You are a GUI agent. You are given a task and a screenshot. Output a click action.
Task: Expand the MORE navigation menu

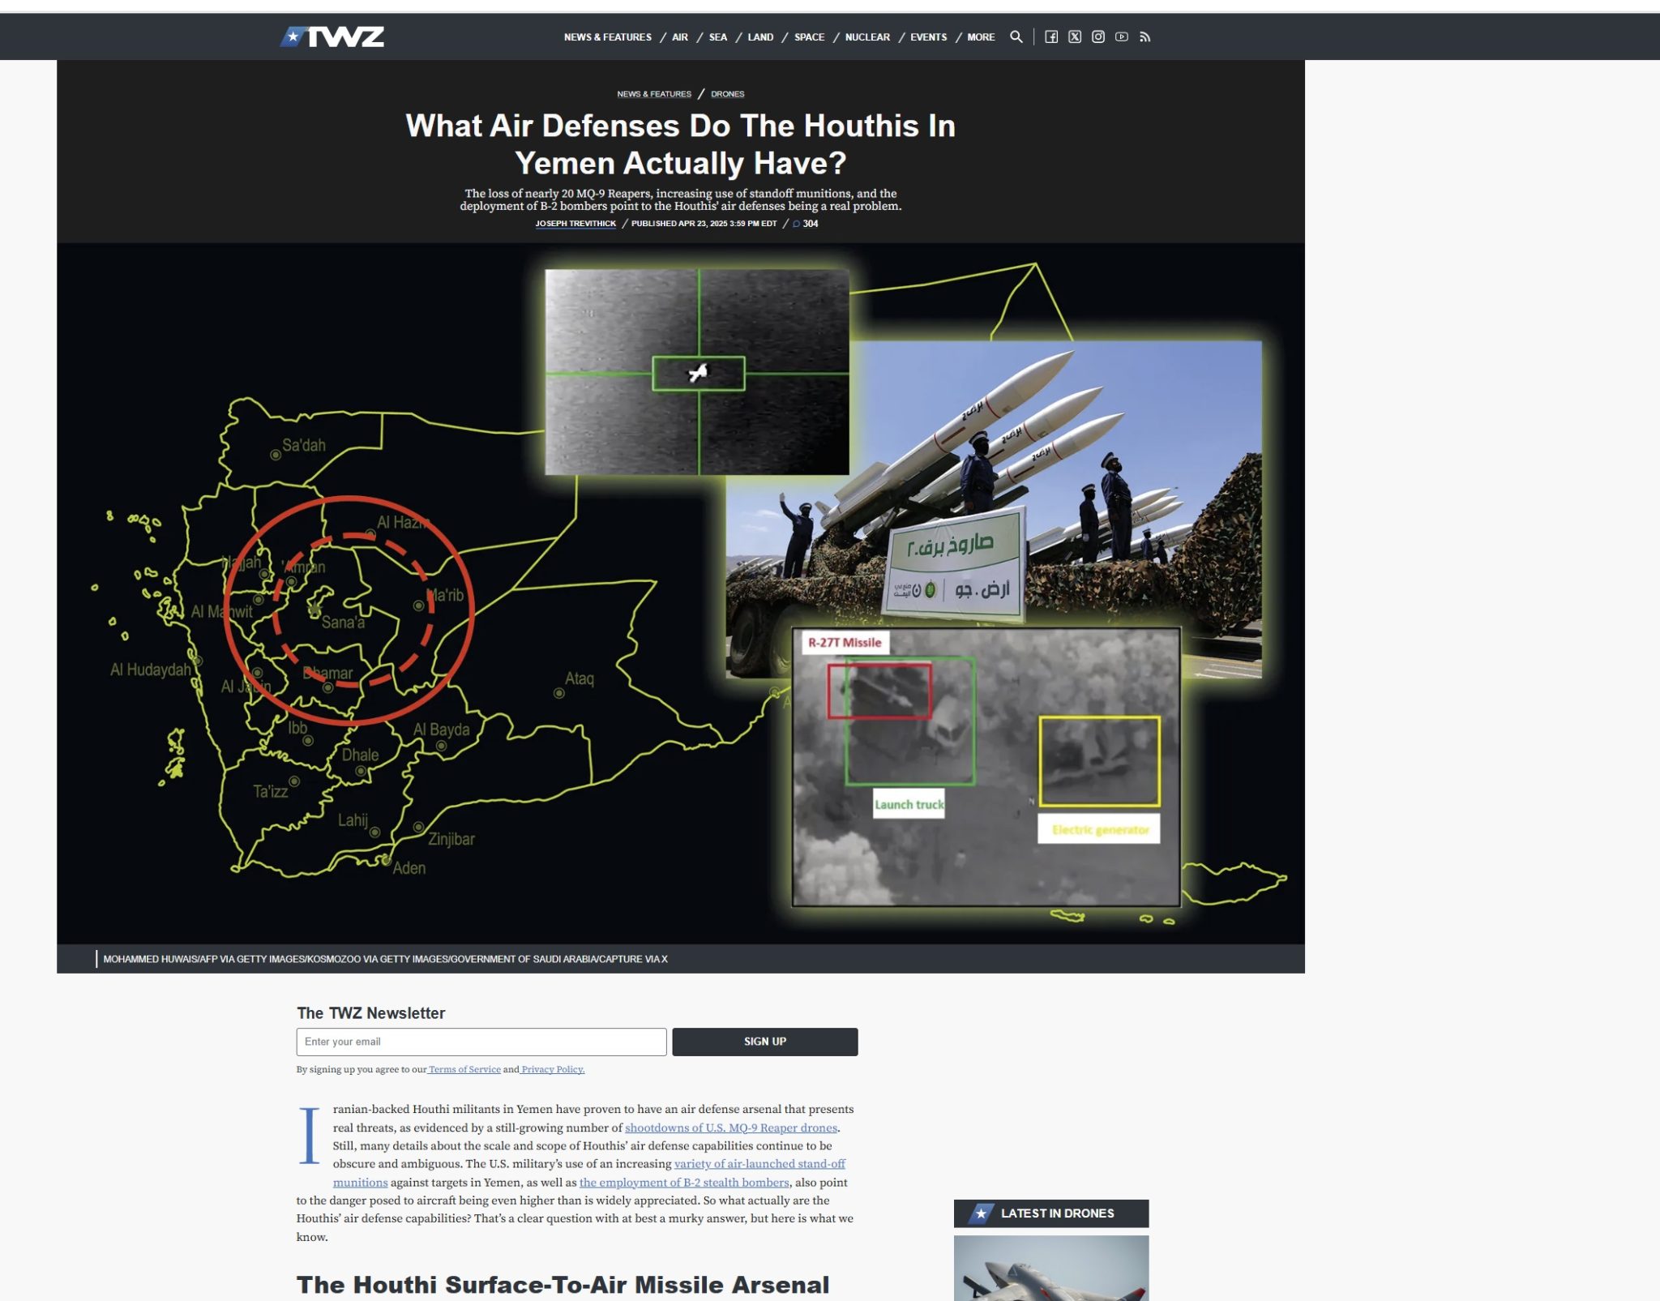(981, 37)
